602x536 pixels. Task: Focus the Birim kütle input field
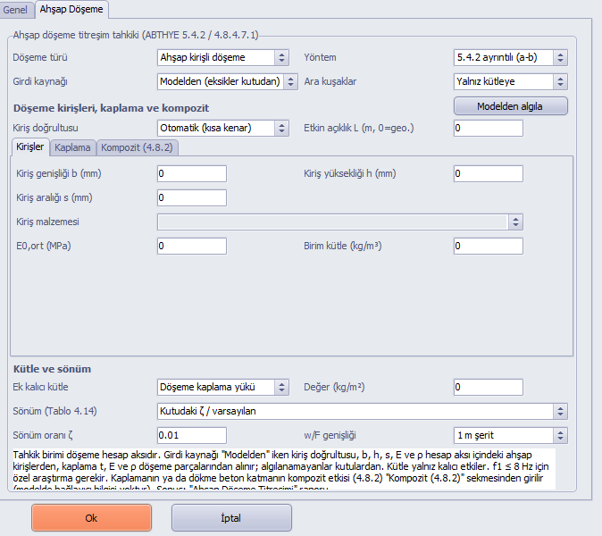pos(488,247)
